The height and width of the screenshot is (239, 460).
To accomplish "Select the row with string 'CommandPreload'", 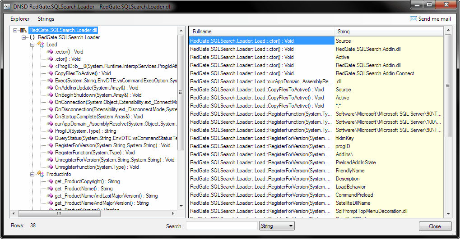I will click(x=316, y=195).
